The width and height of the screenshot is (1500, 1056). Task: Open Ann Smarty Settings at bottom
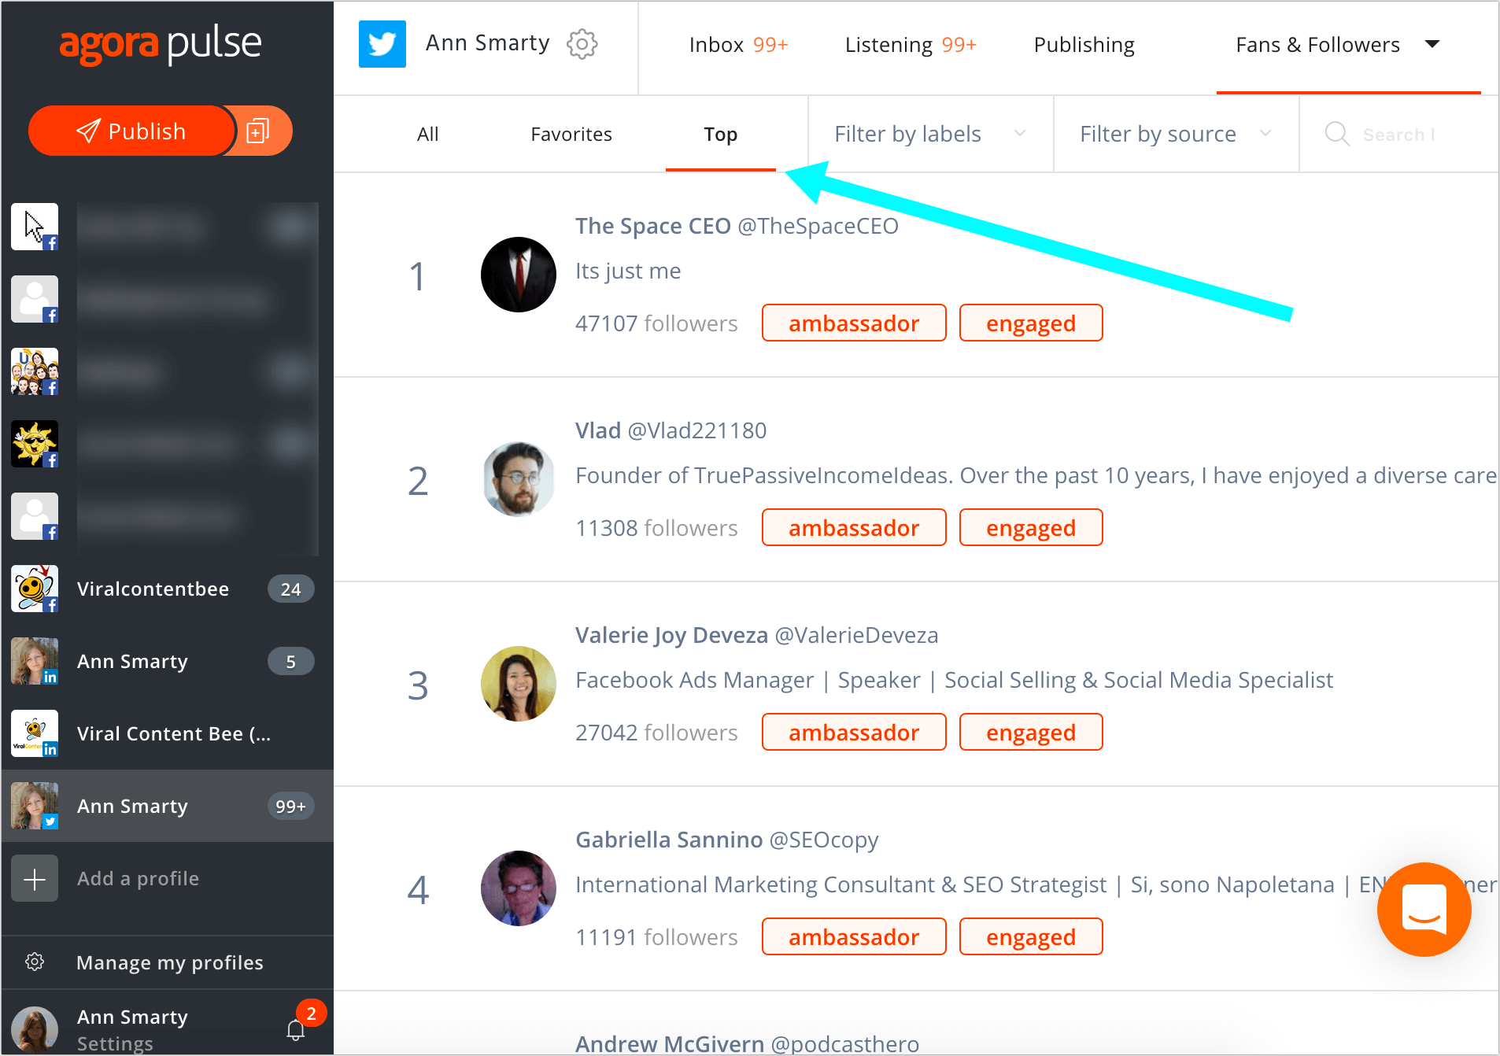pos(132,1029)
